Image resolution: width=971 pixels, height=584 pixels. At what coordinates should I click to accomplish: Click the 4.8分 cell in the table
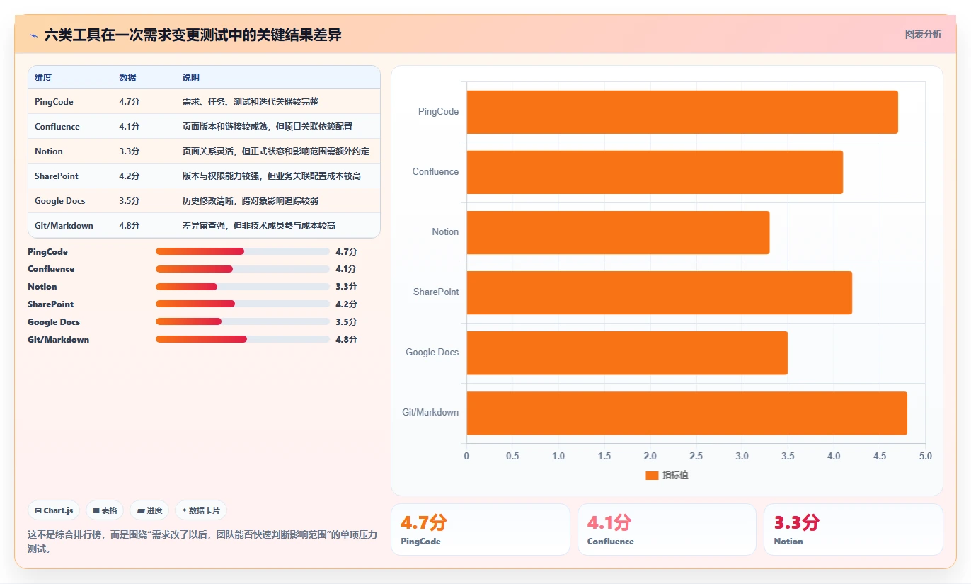(x=129, y=226)
